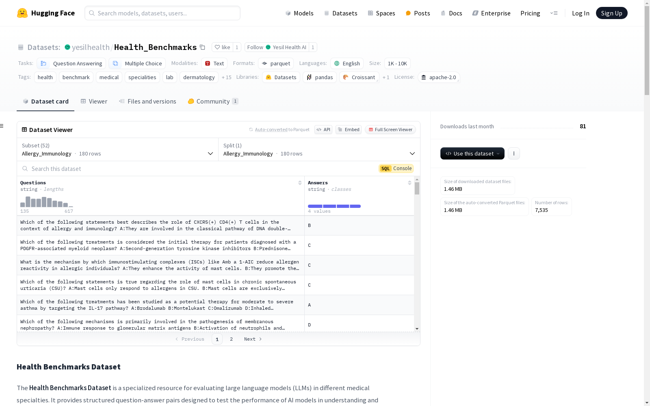Click the Downloads last month count 81
This screenshot has height=406, width=650.
(x=583, y=126)
